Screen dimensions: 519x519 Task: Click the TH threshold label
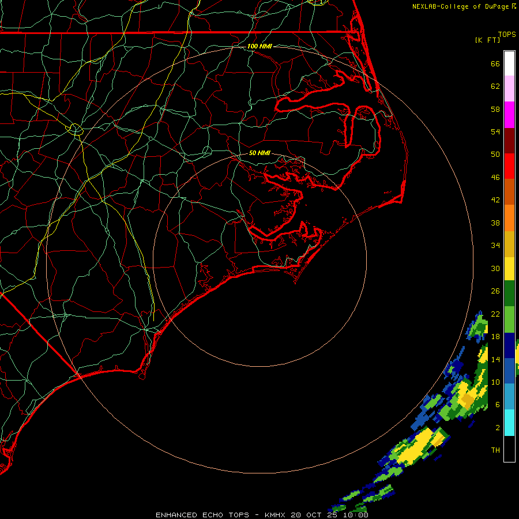pos(495,450)
